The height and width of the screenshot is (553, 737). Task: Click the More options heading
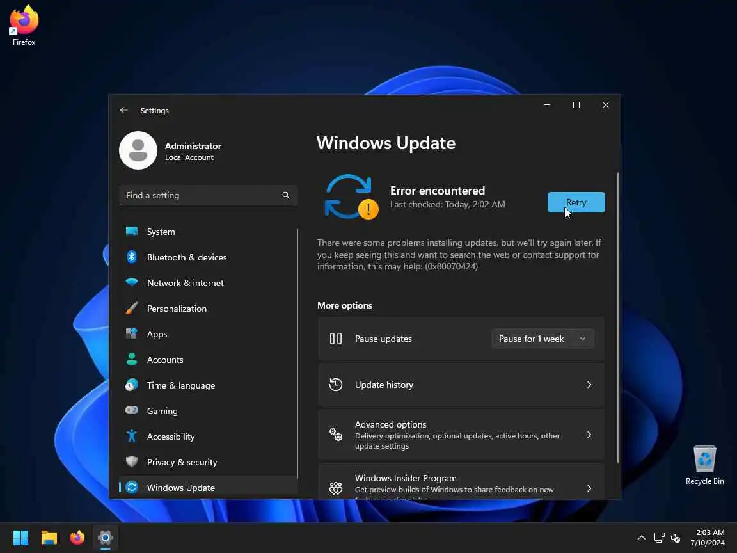345,305
